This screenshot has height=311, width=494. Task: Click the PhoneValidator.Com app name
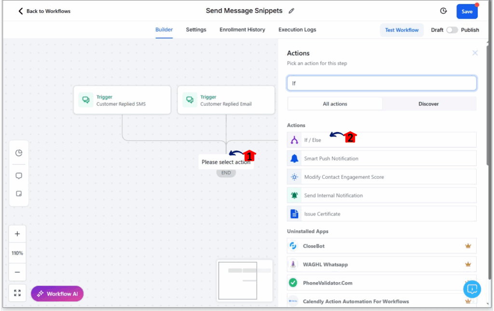[x=328, y=283]
